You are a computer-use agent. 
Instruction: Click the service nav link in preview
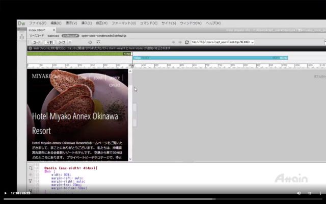pyautogui.click(x=115, y=78)
